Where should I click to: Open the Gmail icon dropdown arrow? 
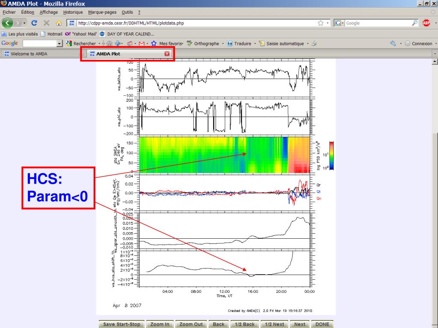[147, 44]
